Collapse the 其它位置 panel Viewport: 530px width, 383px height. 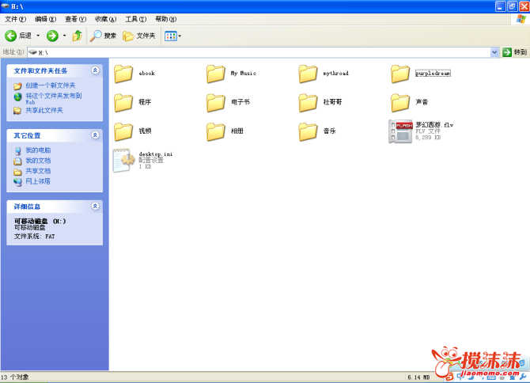[x=95, y=135]
